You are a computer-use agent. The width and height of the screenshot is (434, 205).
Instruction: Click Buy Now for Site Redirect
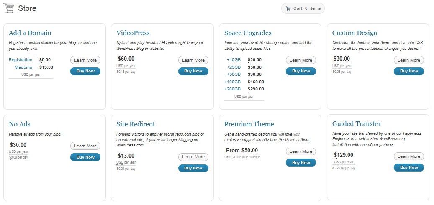pyautogui.click(x=193, y=168)
